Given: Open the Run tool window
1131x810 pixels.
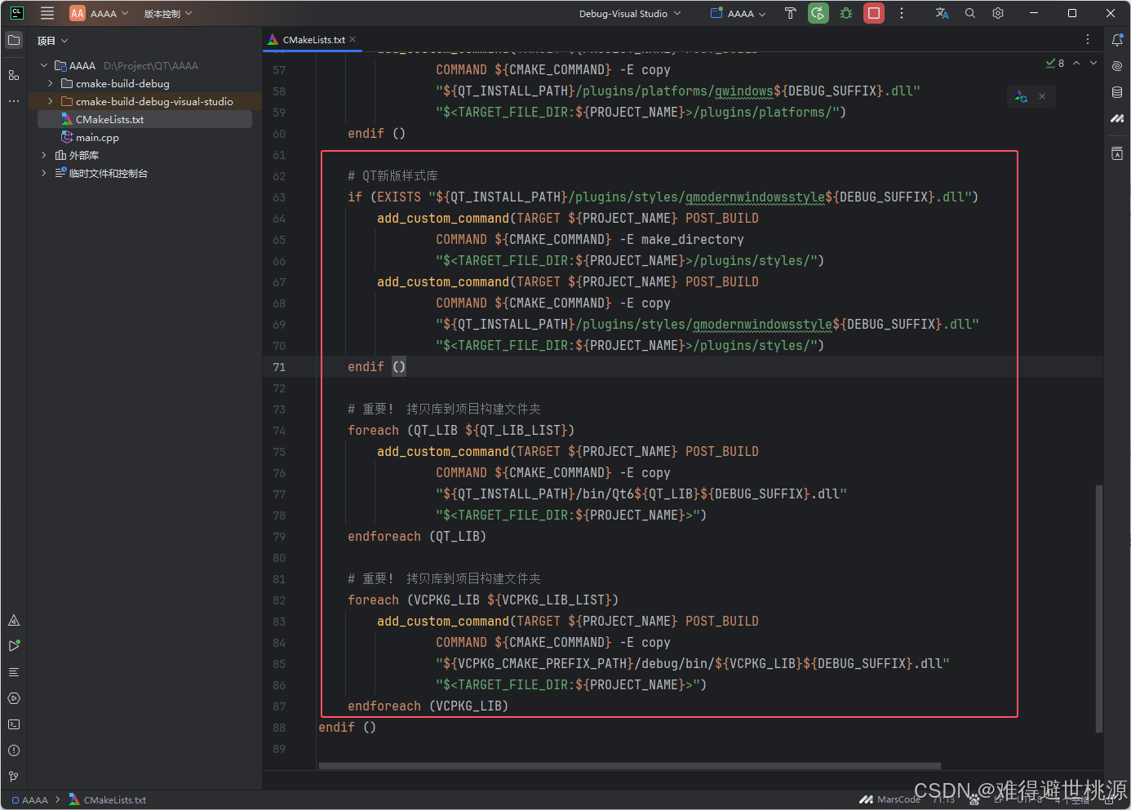Looking at the screenshot, I should (14, 646).
